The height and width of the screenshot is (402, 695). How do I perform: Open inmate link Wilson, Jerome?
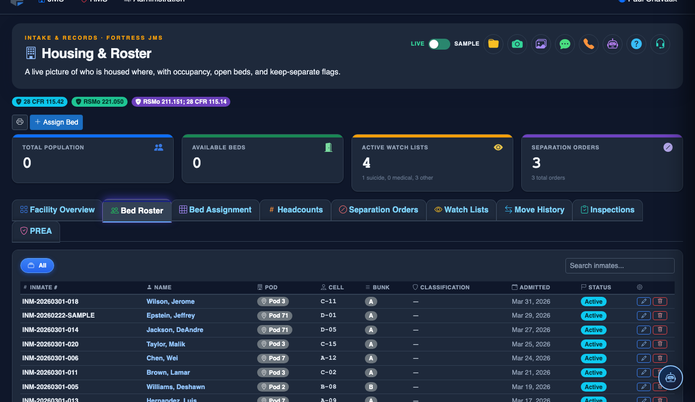point(170,301)
